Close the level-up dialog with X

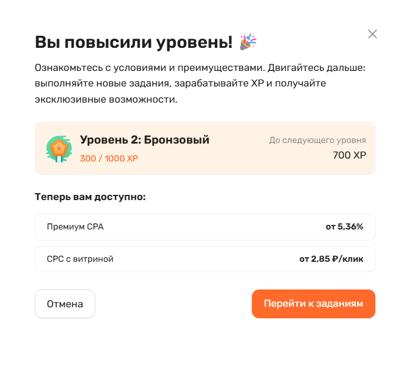coord(373,34)
